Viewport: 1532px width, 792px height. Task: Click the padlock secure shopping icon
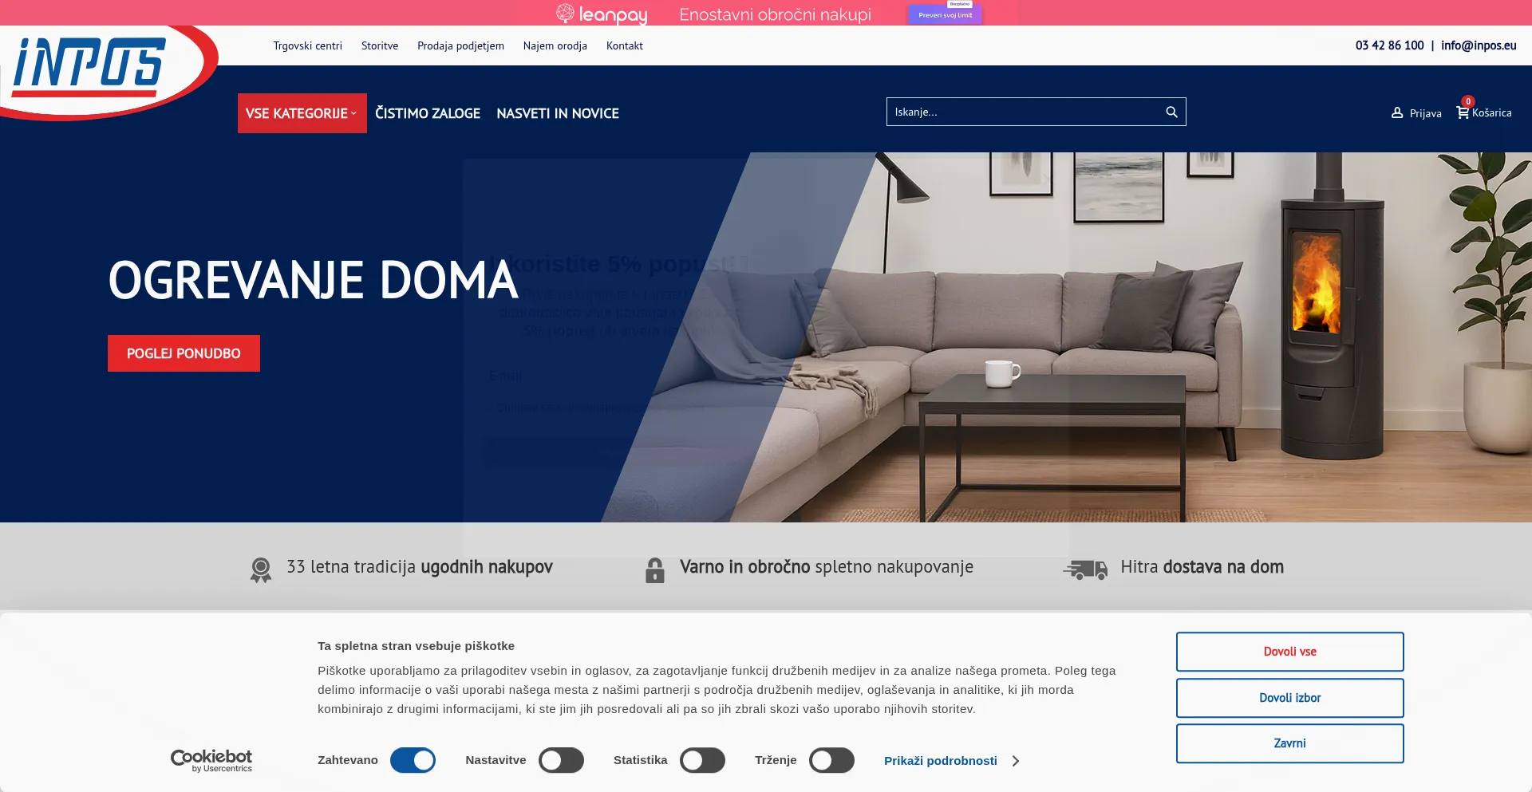[654, 569]
